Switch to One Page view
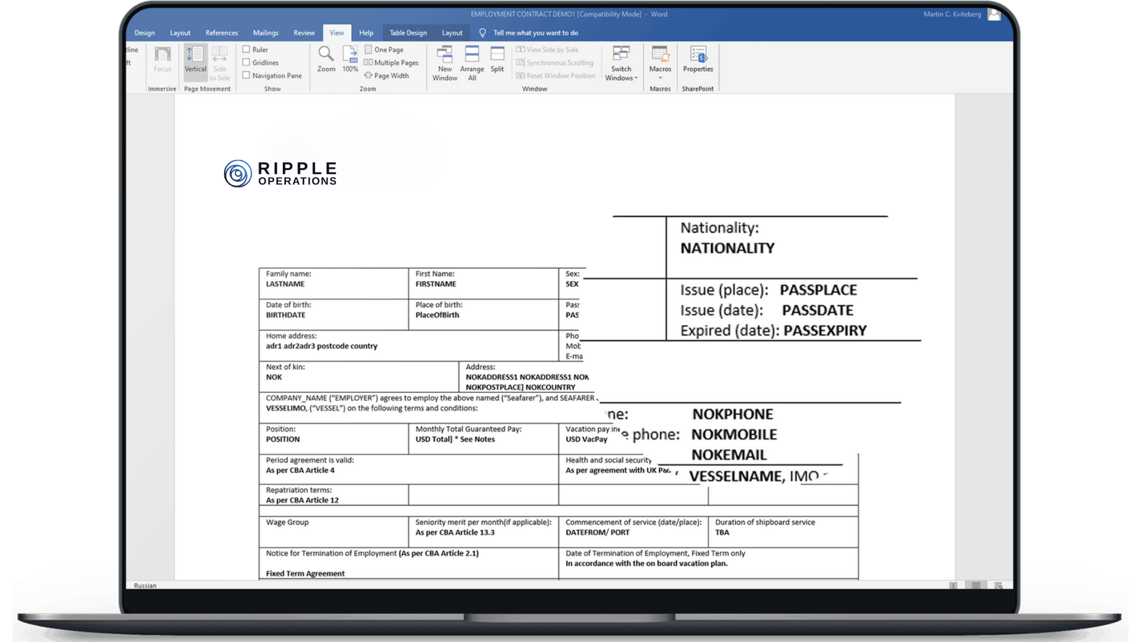Image resolution: width=1141 pixels, height=642 pixels. tap(384, 49)
